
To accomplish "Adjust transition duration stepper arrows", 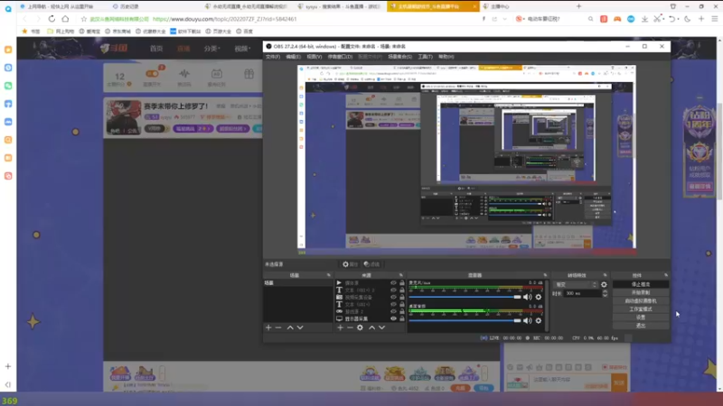I will (605, 293).
